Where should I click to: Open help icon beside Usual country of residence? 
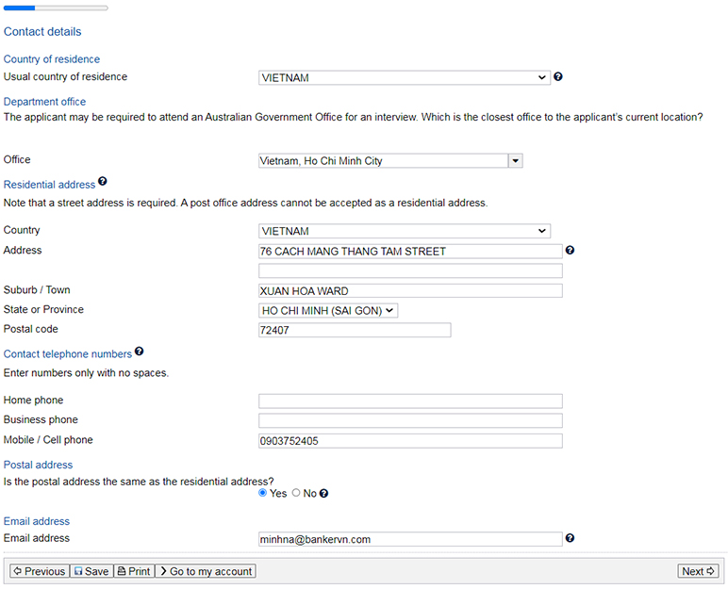click(558, 76)
